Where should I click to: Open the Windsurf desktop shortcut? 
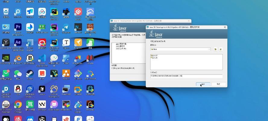click(x=42, y=106)
